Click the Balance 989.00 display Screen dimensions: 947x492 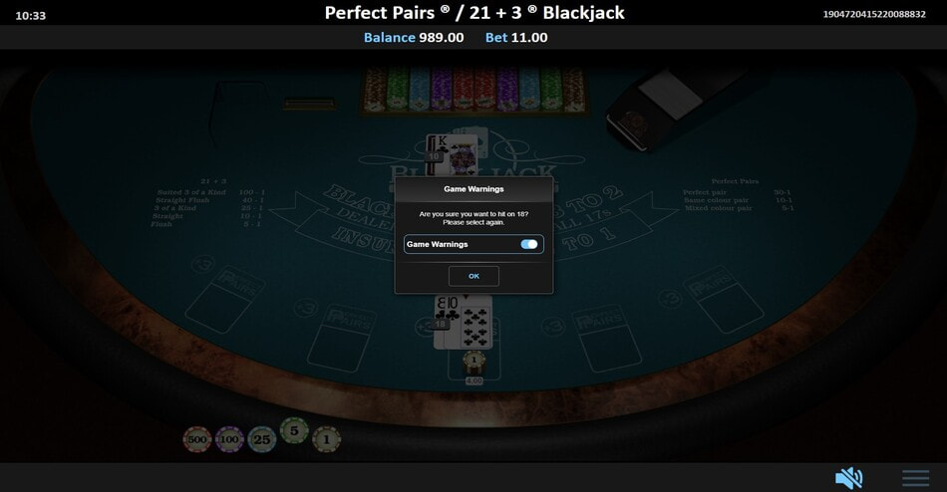point(414,38)
